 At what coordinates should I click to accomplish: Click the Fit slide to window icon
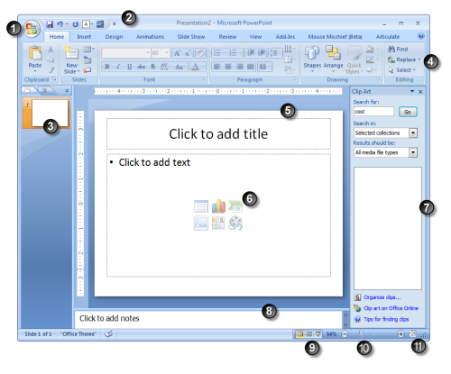pyautogui.click(x=413, y=333)
